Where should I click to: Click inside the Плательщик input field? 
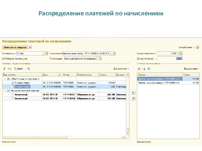click(x=80, y=59)
